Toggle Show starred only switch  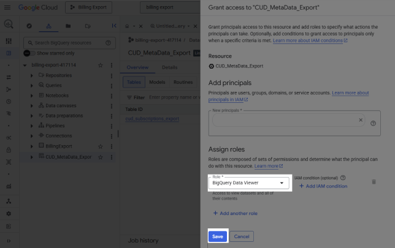(28, 53)
